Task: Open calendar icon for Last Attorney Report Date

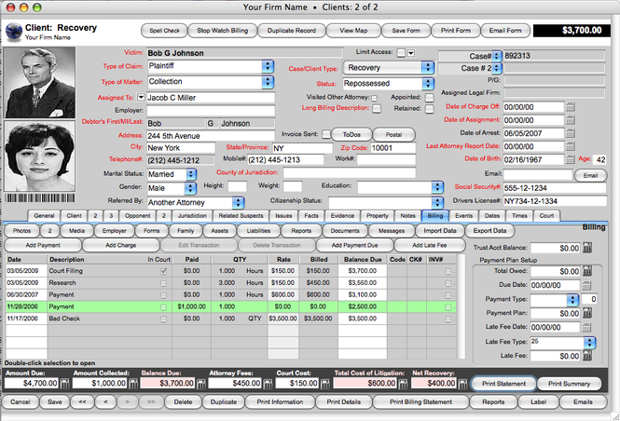Action: pos(570,146)
